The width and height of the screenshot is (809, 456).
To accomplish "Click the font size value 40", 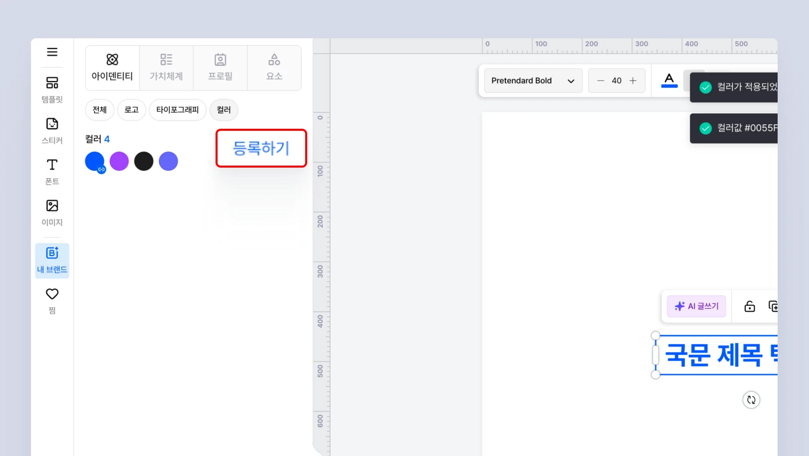I will coord(616,81).
